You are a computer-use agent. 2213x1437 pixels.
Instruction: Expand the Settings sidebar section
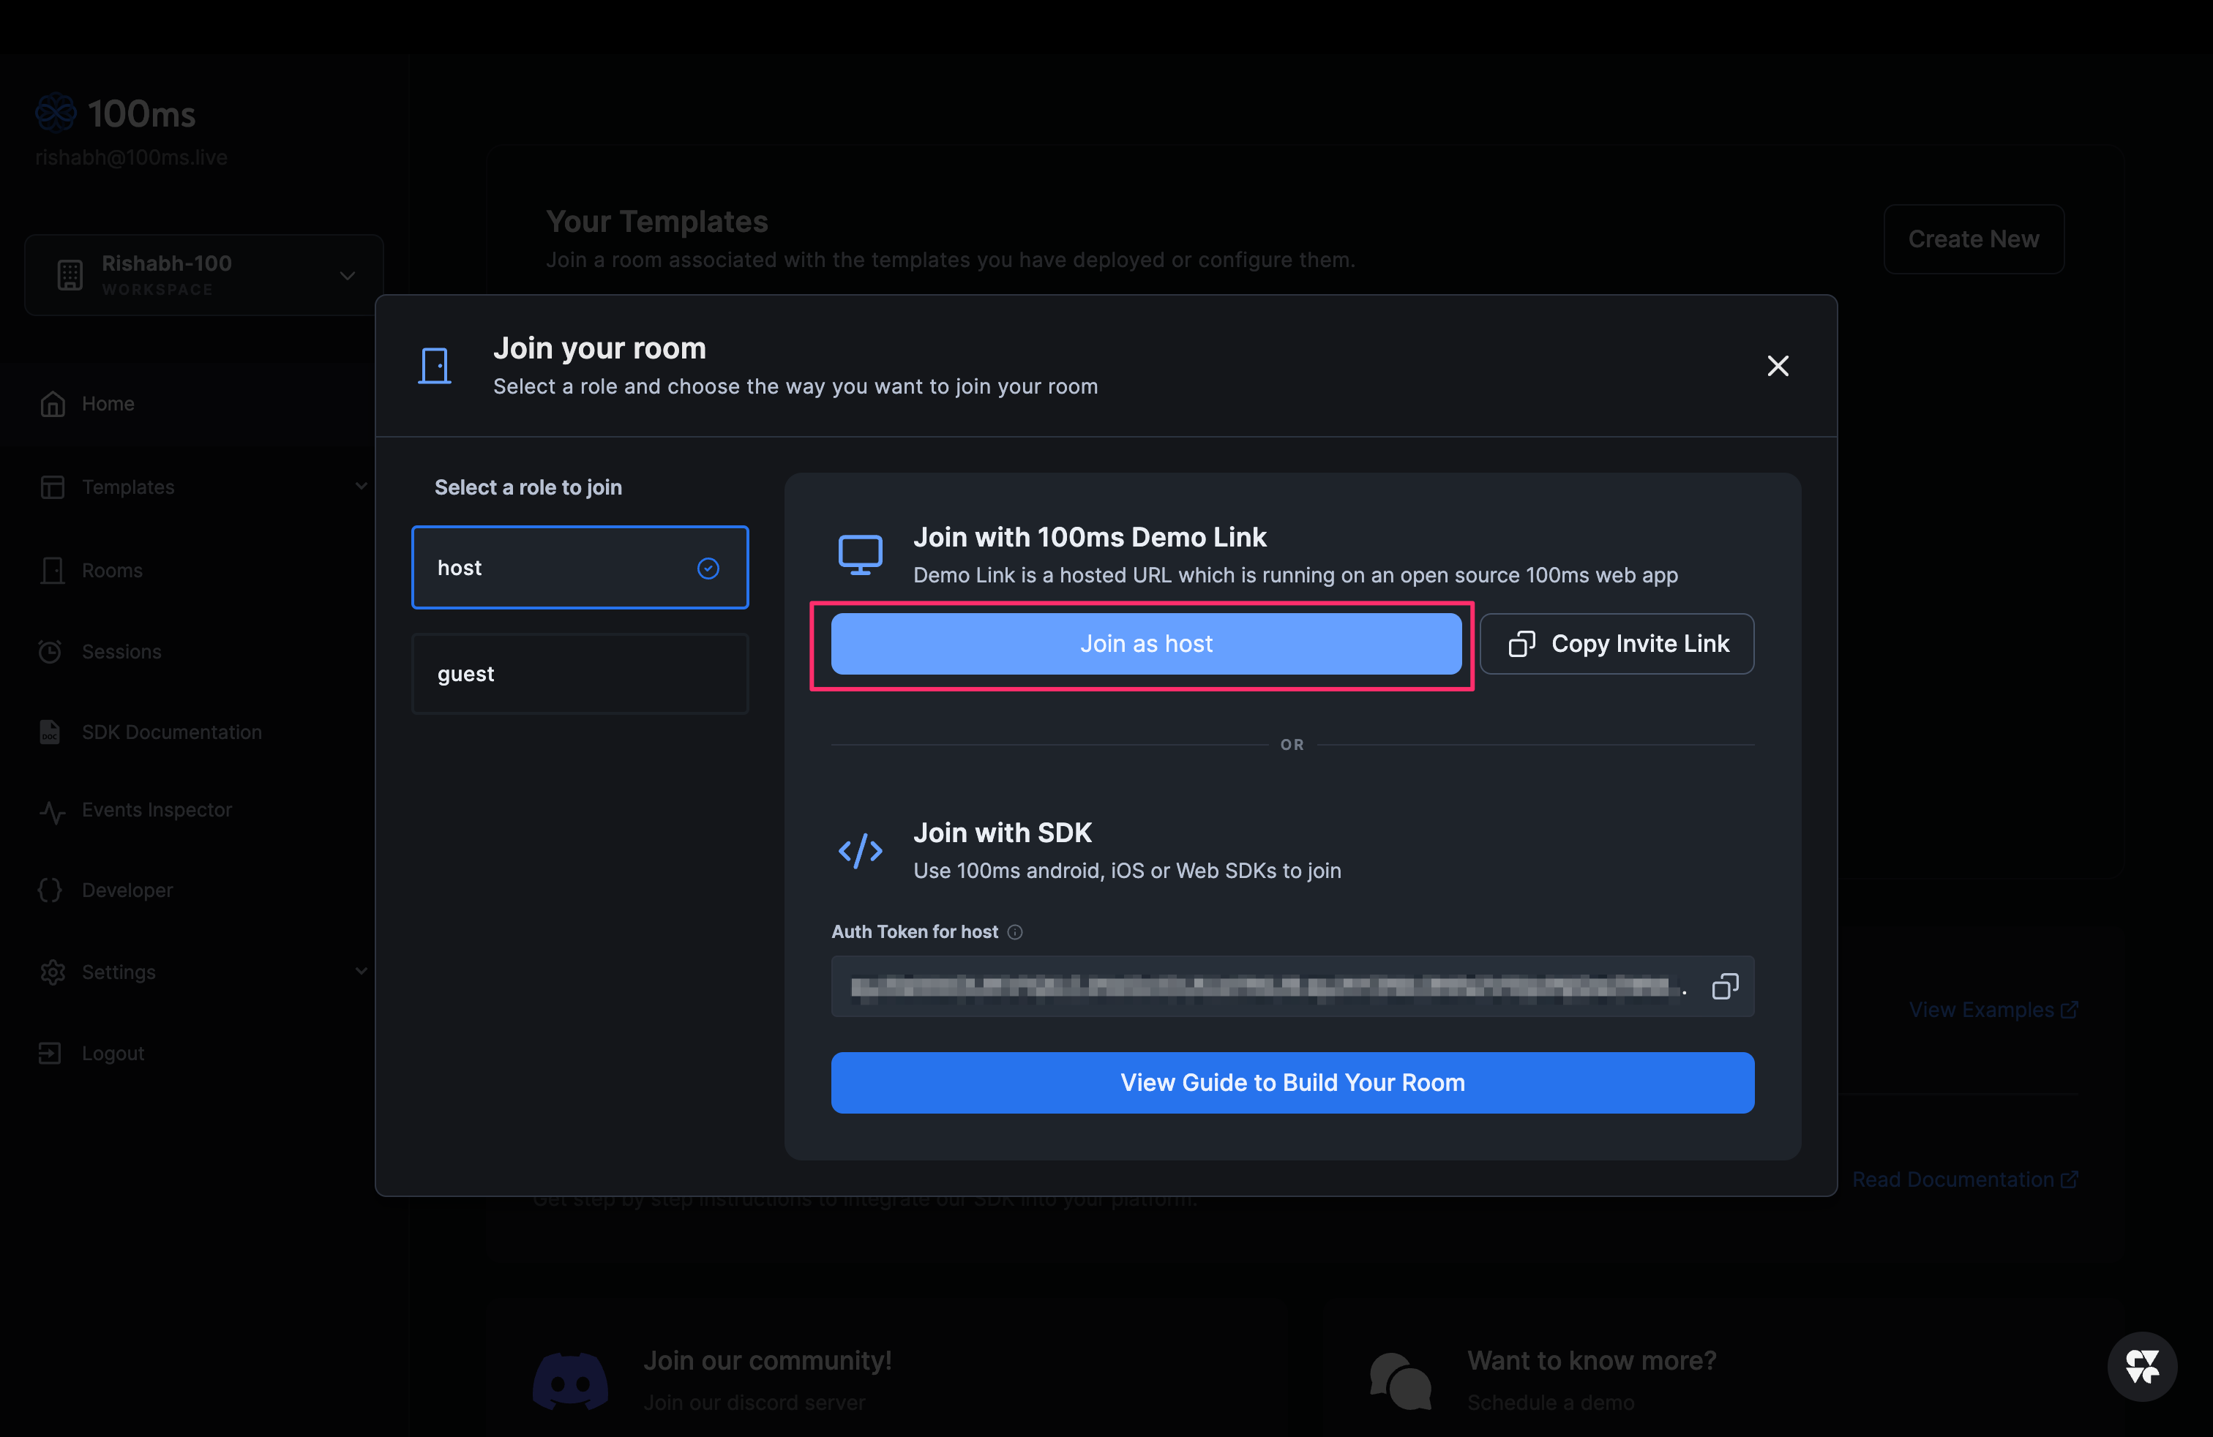pyautogui.click(x=361, y=972)
